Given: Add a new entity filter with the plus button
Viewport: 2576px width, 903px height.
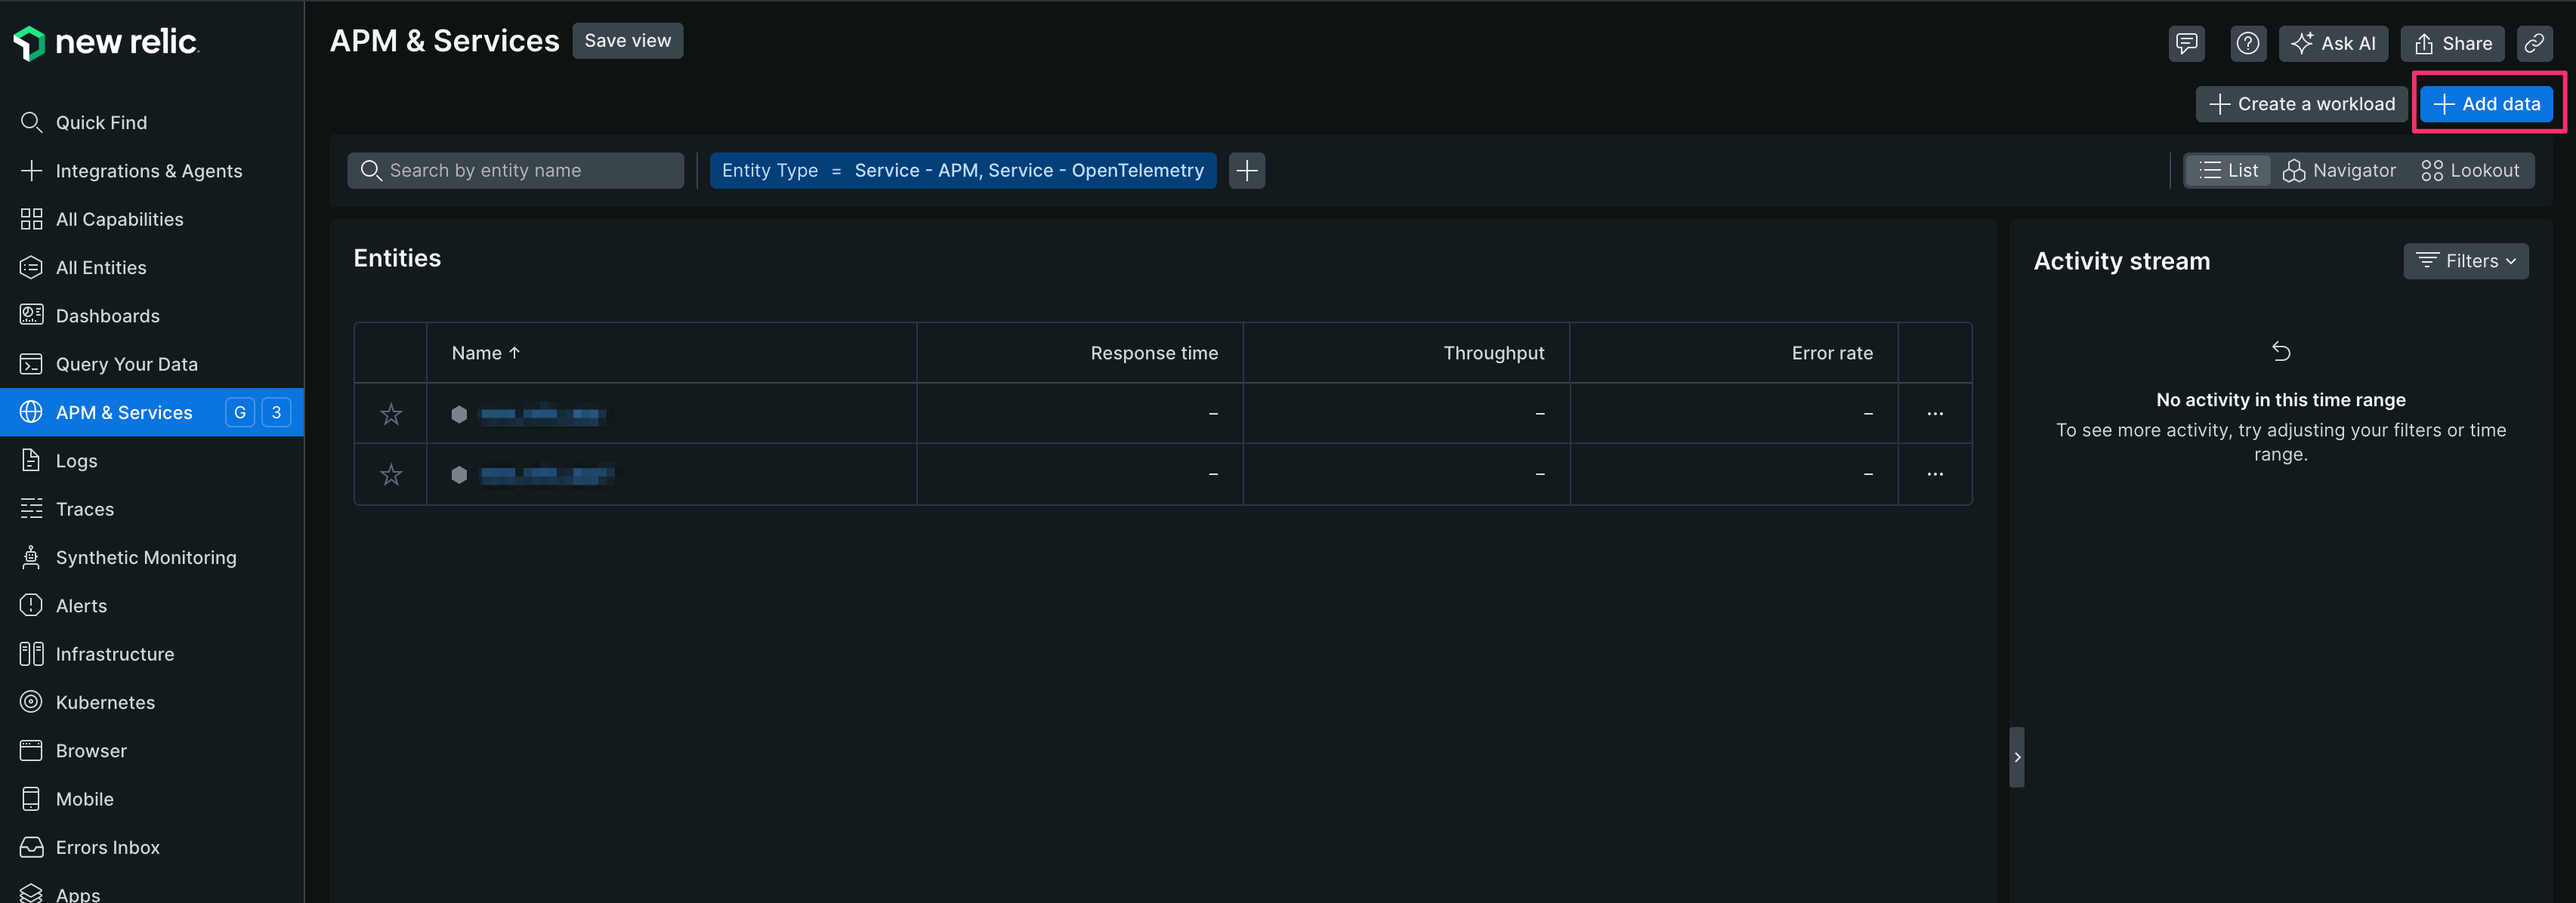Looking at the screenshot, I should pyautogui.click(x=1246, y=170).
